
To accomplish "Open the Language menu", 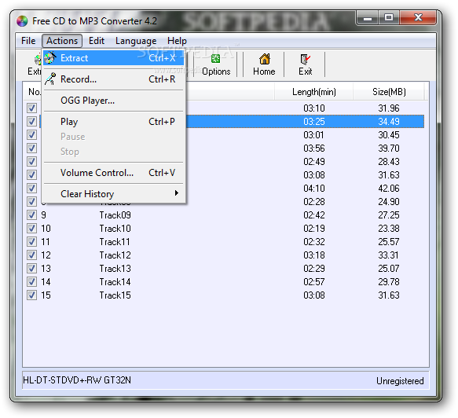I will point(136,41).
